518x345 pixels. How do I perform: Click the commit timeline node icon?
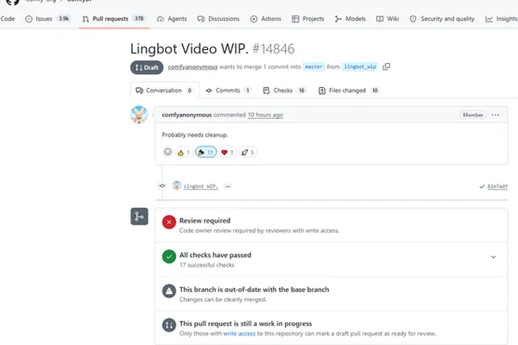pyautogui.click(x=162, y=186)
